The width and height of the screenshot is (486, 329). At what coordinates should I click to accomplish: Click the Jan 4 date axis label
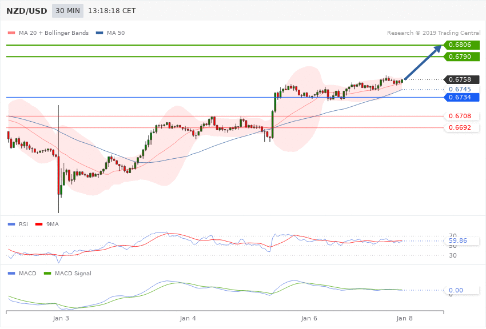point(188,318)
